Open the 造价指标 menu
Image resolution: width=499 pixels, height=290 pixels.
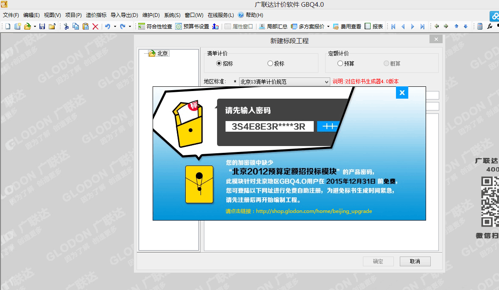[96, 15]
